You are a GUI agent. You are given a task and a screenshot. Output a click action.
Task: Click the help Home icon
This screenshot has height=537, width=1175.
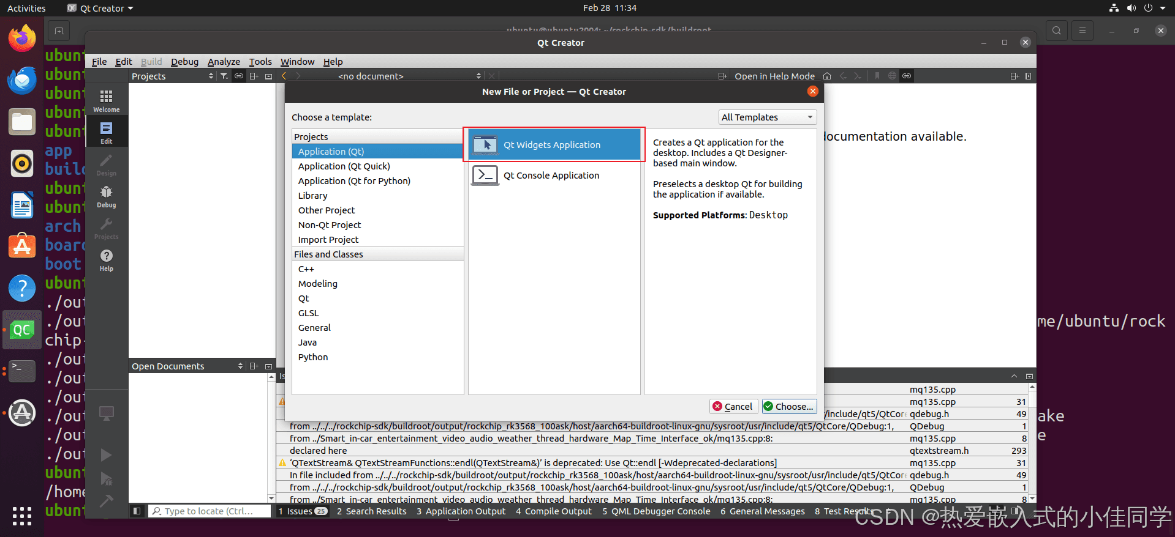[827, 76]
